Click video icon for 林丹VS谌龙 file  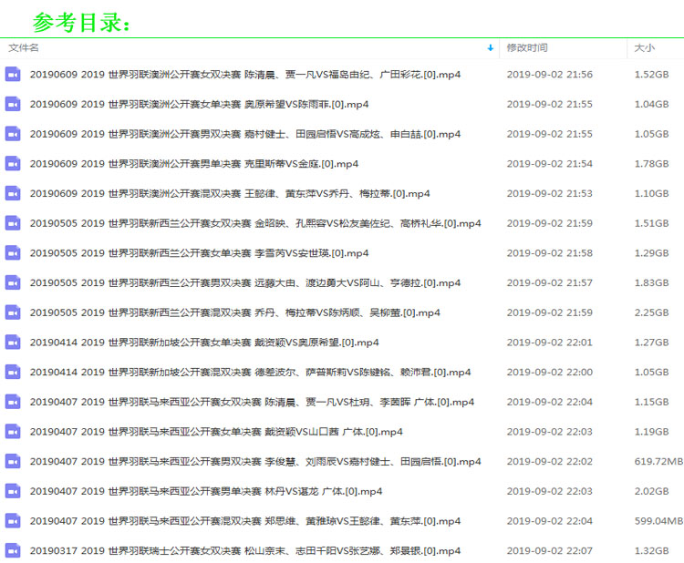click(x=13, y=491)
